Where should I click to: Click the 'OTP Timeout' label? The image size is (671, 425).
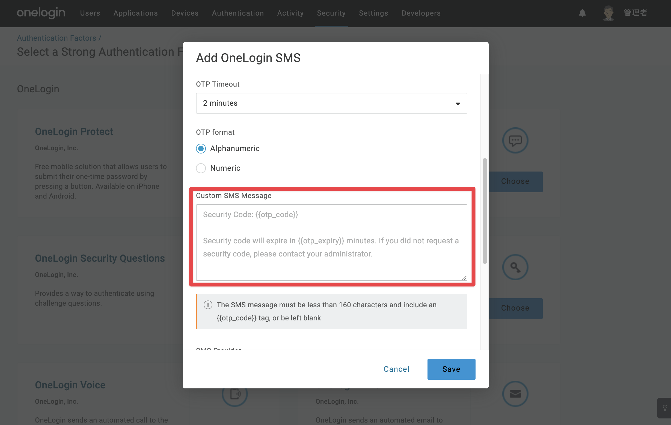(218, 84)
